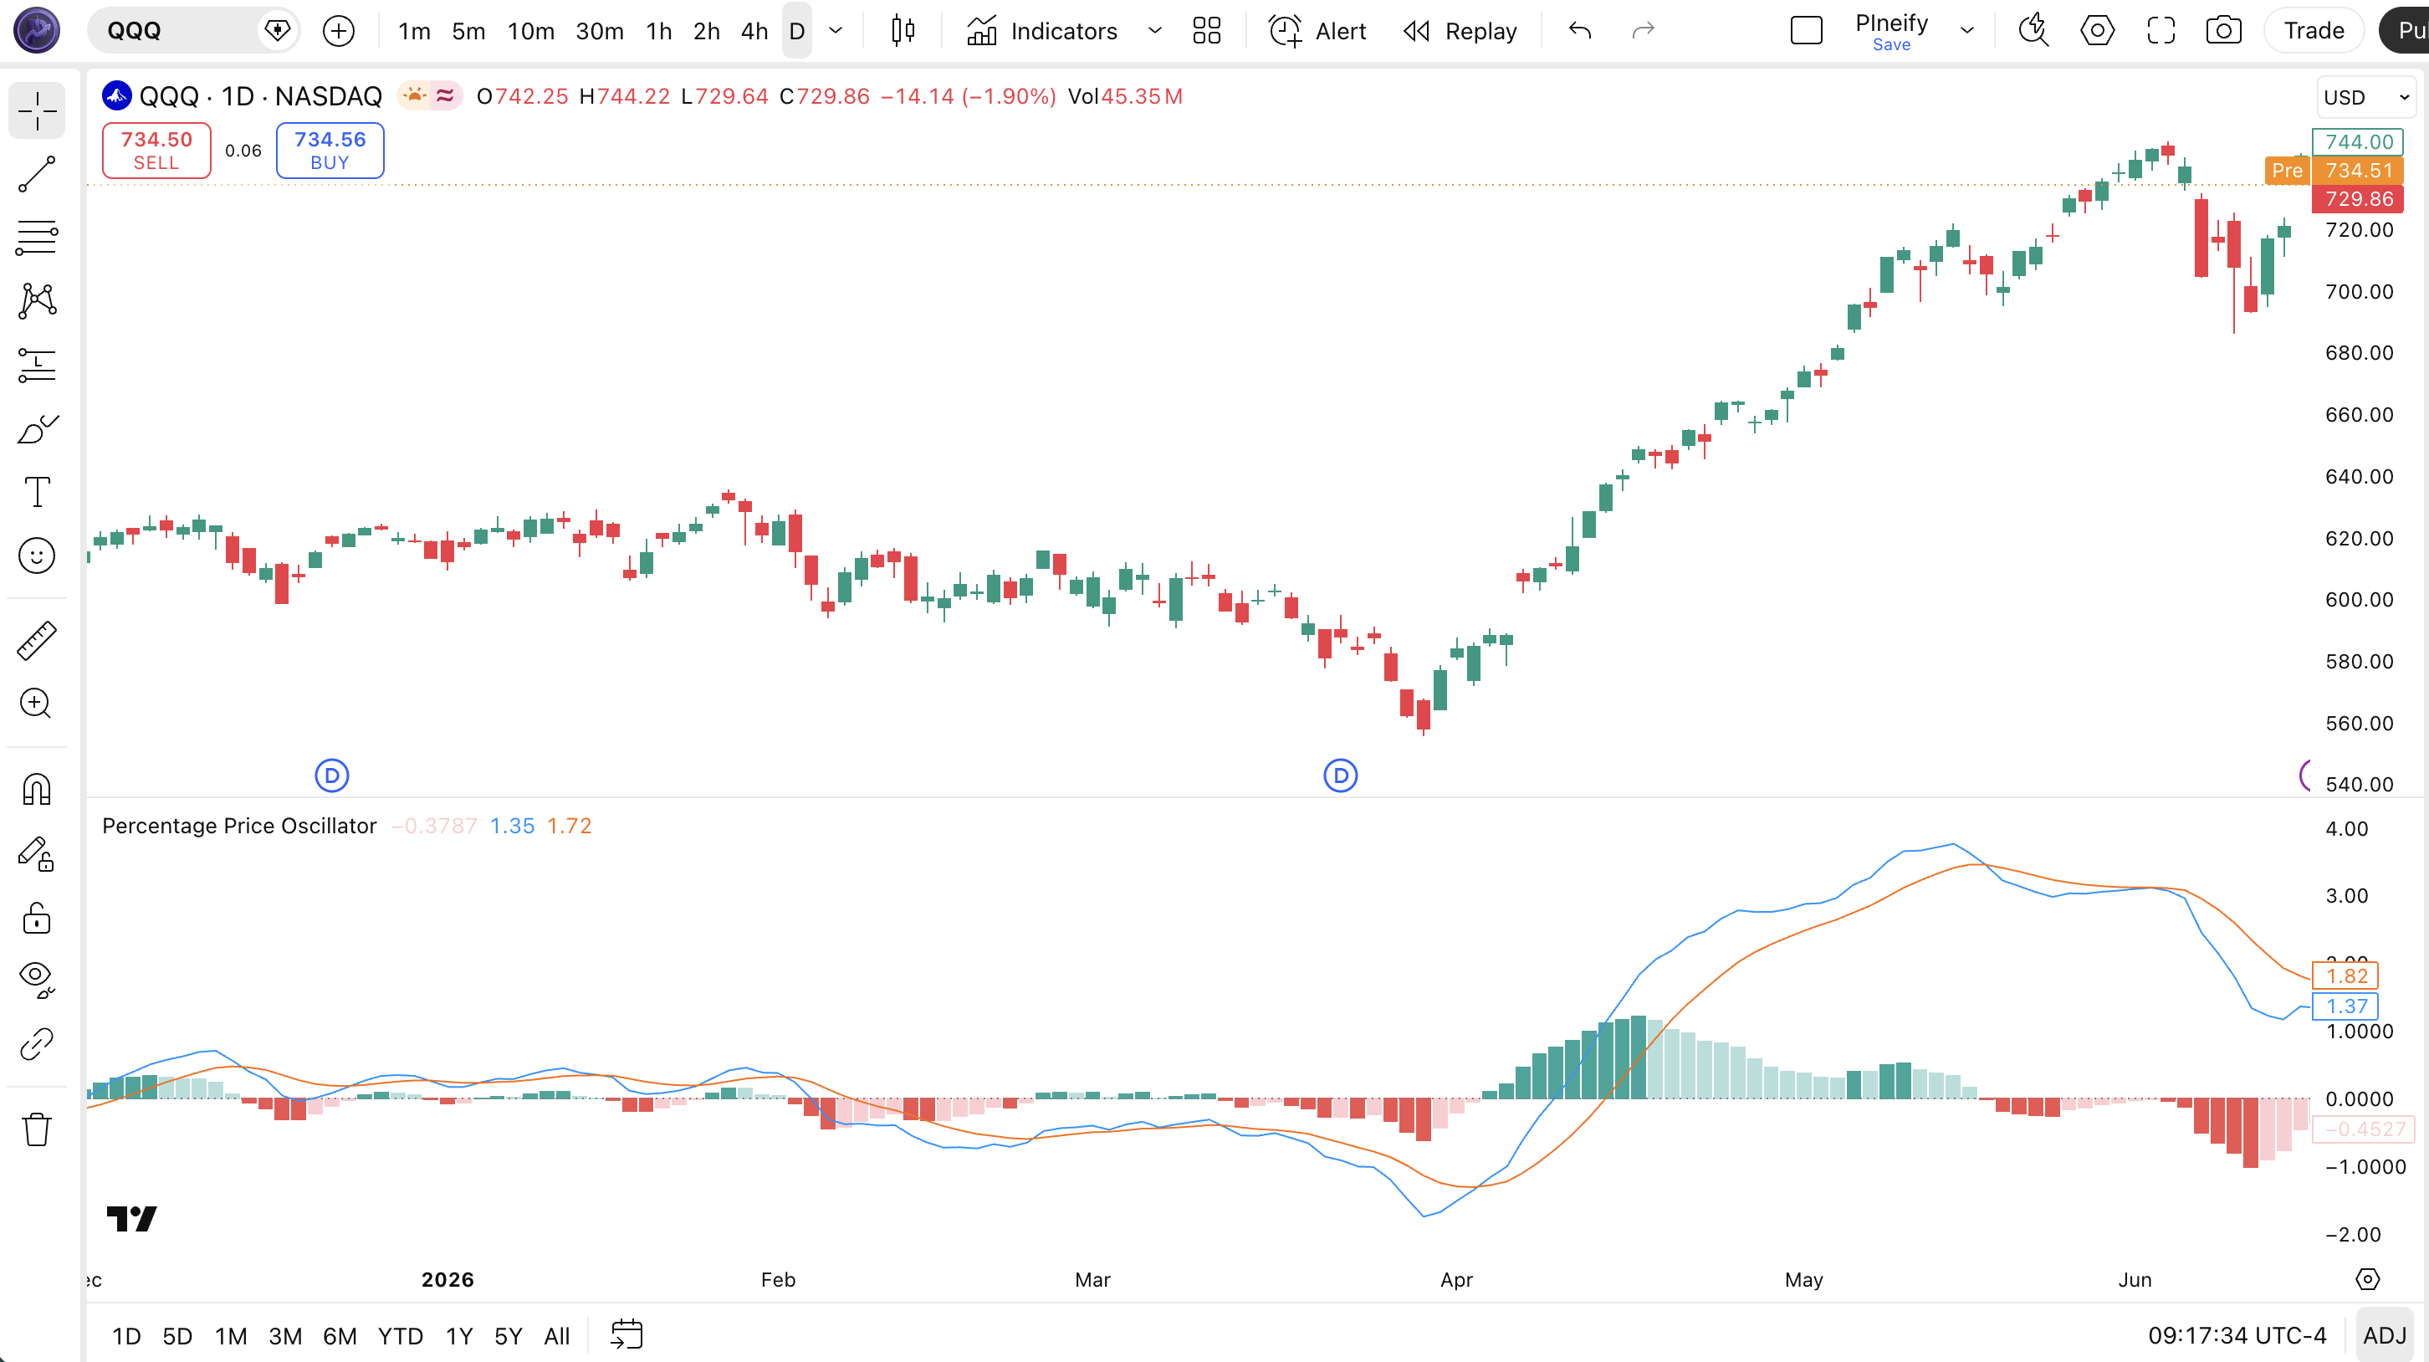Open the user profile avatar menu

[x=37, y=30]
